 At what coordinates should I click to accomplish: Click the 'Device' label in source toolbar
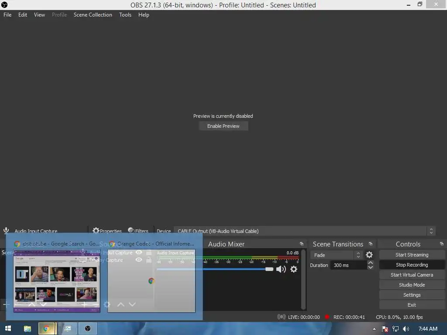click(x=164, y=231)
